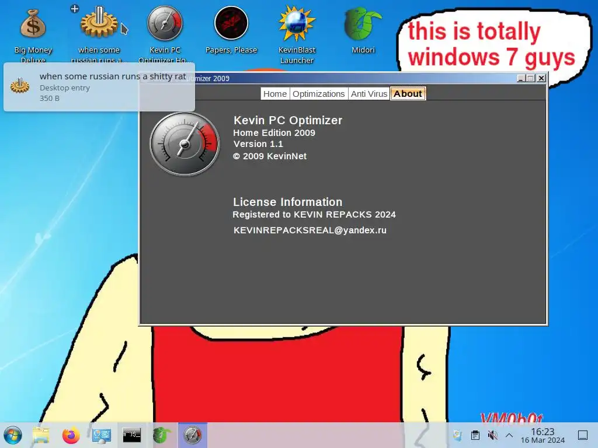Open the terminal from the taskbar
This screenshot has height=448, width=598.
coord(131,435)
